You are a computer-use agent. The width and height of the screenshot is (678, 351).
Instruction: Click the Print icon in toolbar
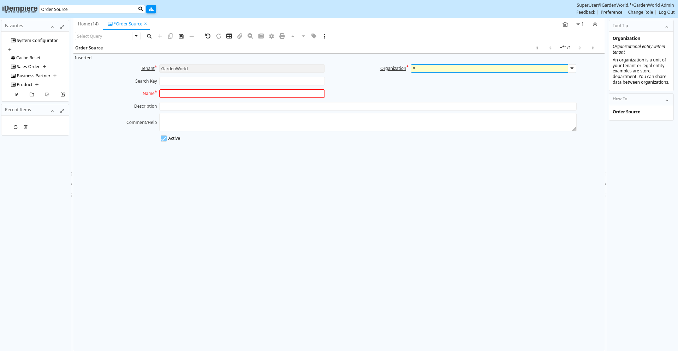pyautogui.click(x=282, y=36)
